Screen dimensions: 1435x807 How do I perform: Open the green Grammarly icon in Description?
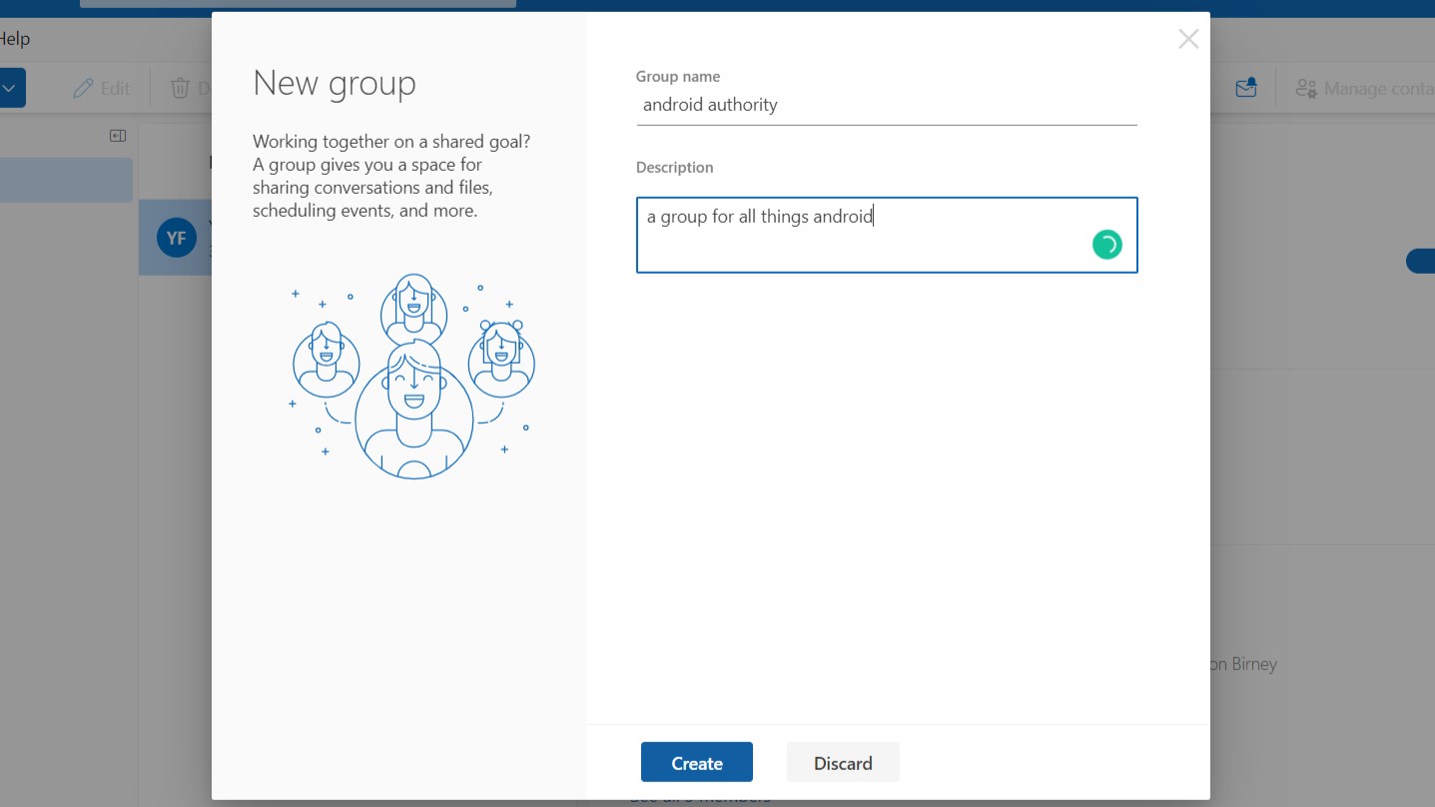click(x=1106, y=245)
